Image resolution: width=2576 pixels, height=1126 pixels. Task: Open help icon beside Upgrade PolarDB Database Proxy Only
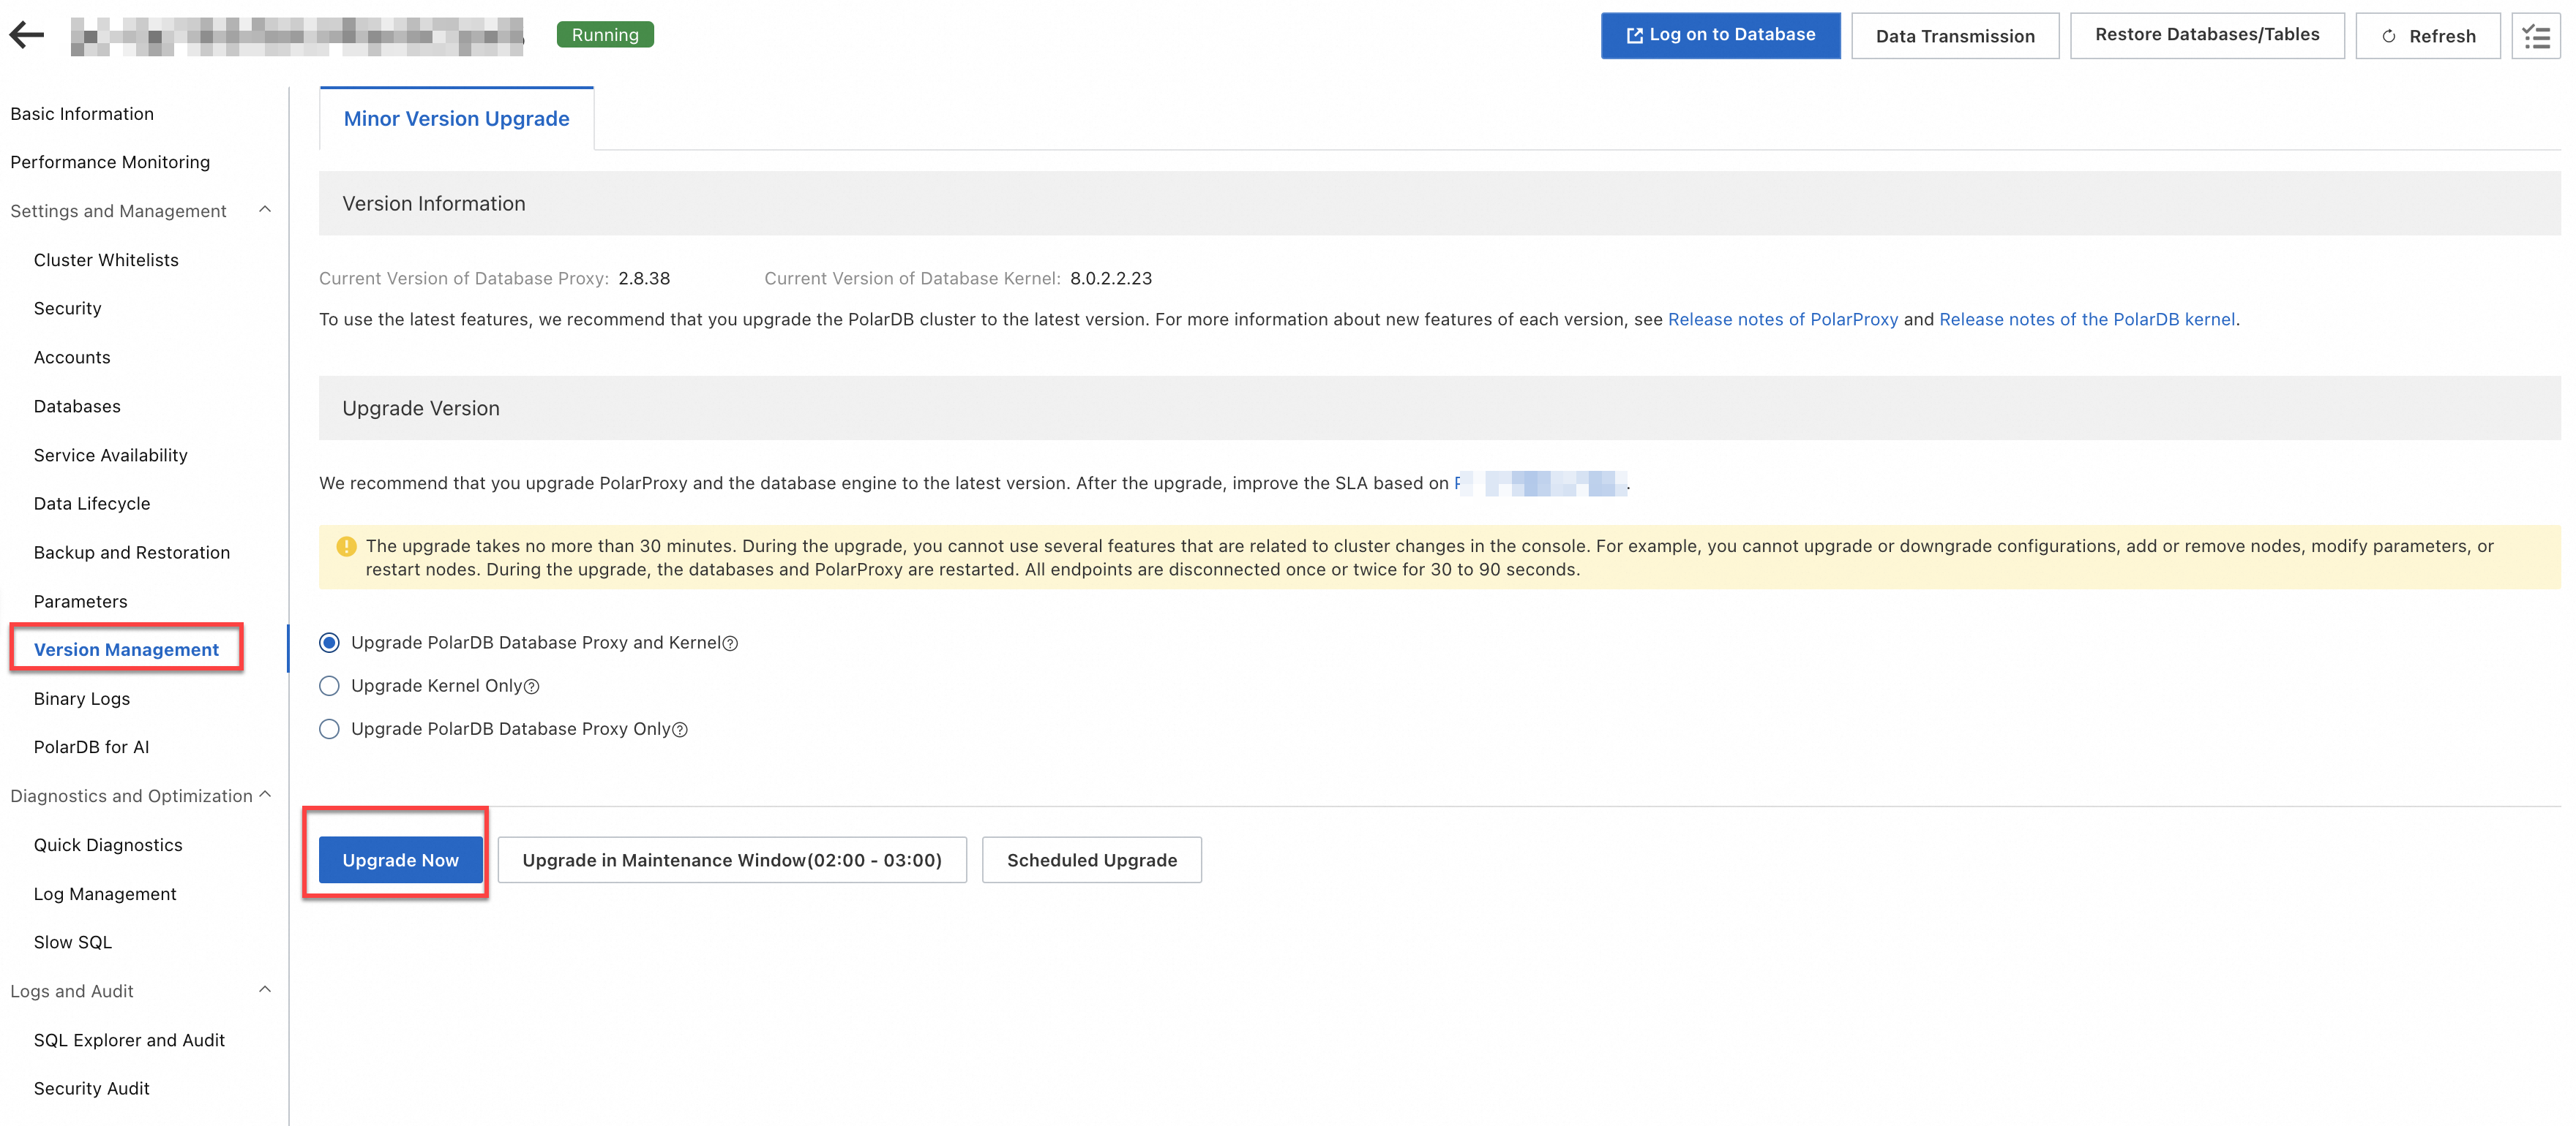(x=680, y=730)
